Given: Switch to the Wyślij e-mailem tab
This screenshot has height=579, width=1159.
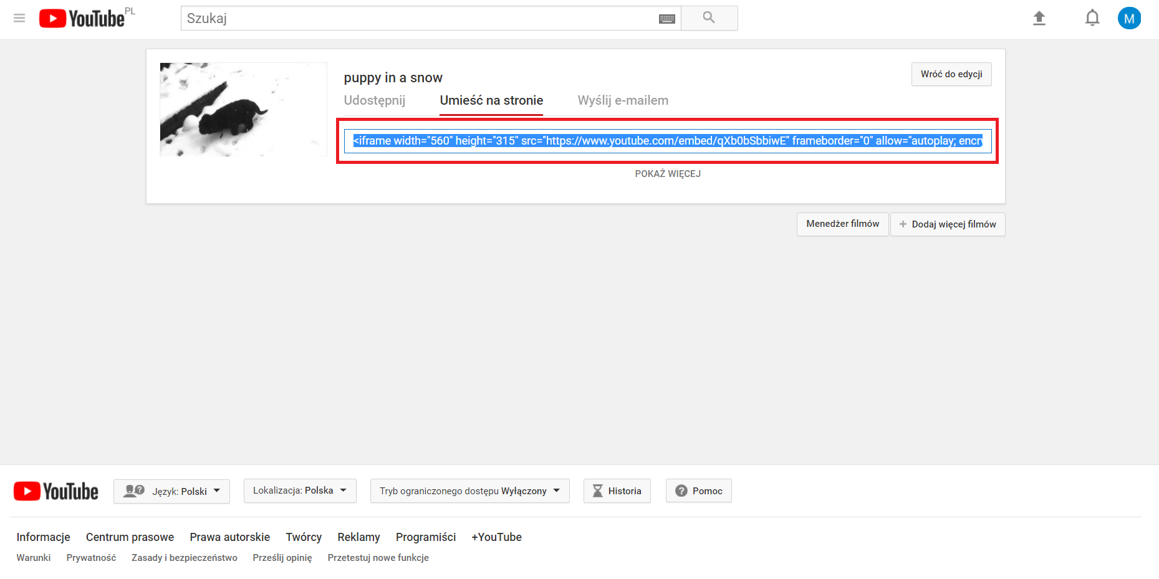Looking at the screenshot, I should click(x=623, y=100).
